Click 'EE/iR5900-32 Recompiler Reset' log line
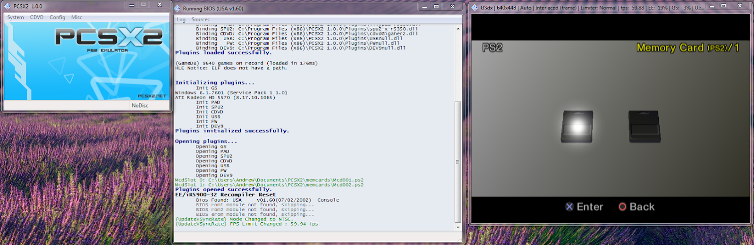Screen dimensions: 754x245 225,194
